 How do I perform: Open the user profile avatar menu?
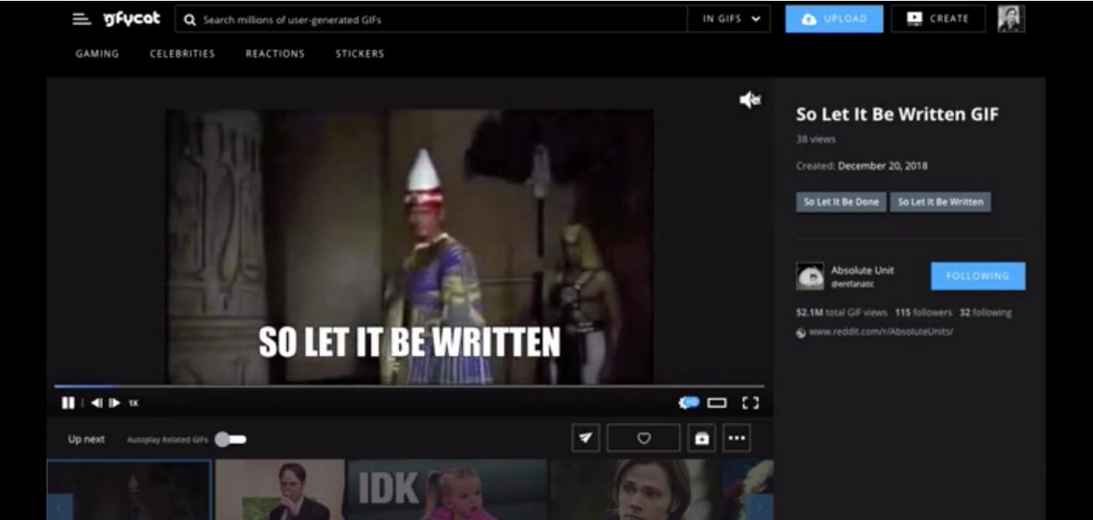pos(1011,18)
